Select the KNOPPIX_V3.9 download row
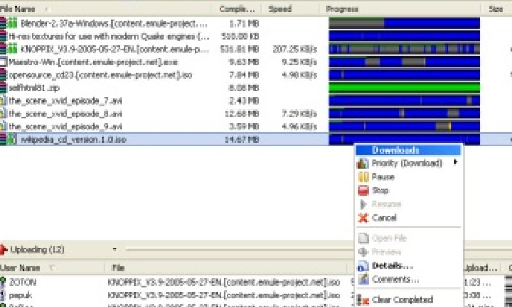The width and height of the screenshot is (512, 307). pos(114,49)
